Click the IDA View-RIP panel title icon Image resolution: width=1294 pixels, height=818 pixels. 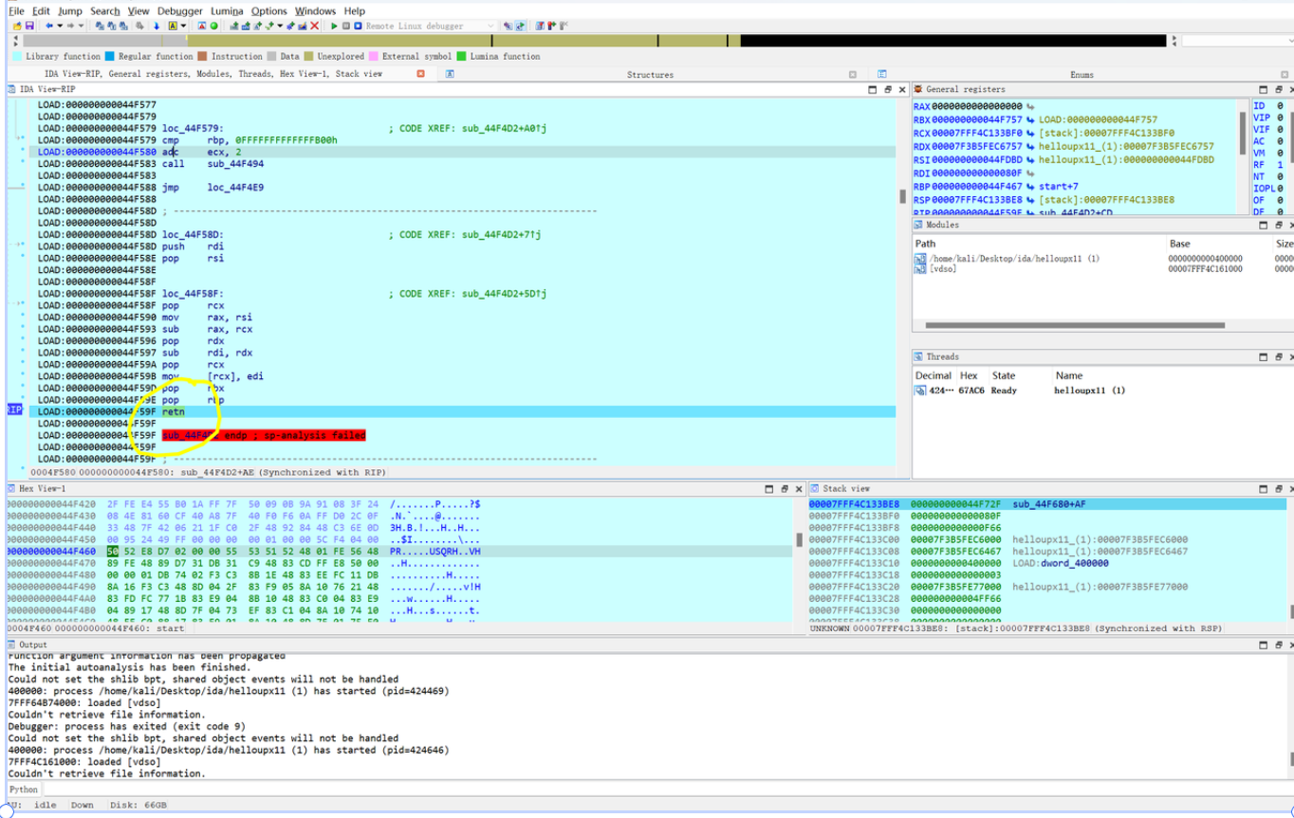tap(12, 89)
